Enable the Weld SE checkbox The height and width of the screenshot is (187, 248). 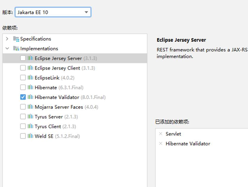point(23,136)
